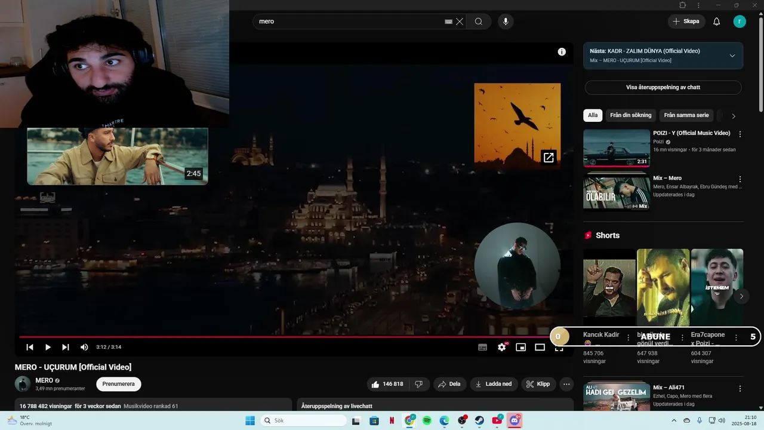Dislike the video
Viewport: 764px width, 430px height.
click(x=419, y=384)
